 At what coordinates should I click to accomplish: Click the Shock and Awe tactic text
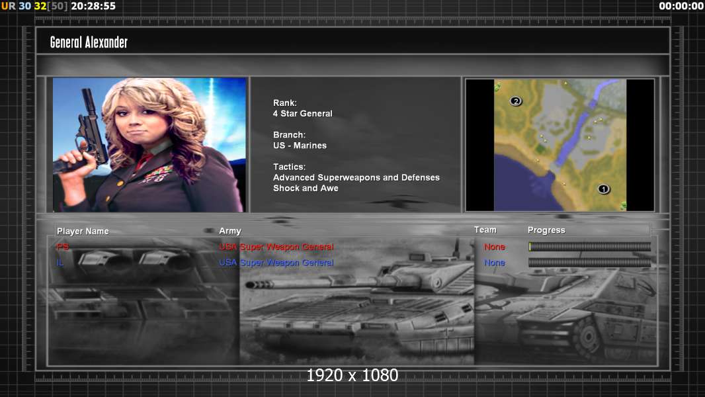tap(306, 189)
